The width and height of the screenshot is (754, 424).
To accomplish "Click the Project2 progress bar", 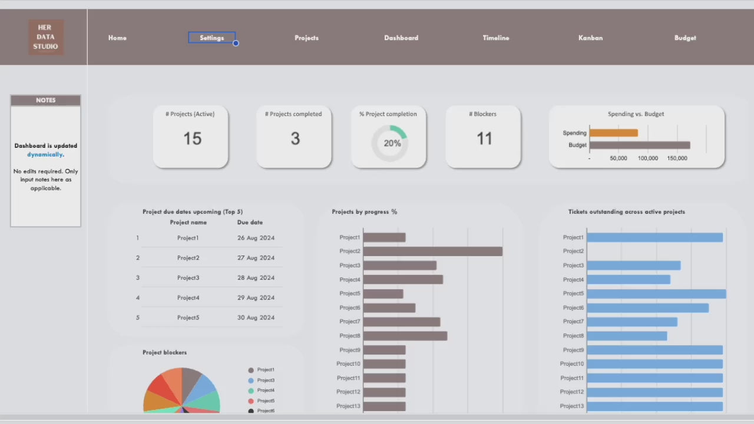I will coord(433,251).
